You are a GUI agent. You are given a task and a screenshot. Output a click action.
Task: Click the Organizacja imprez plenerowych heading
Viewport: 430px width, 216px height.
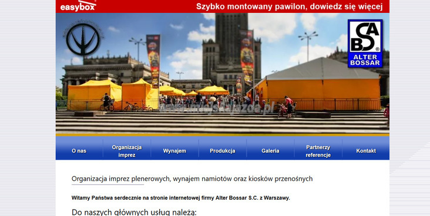pyautogui.click(x=192, y=178)
